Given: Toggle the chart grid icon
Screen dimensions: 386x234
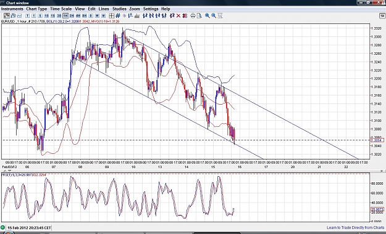Looking at the screenshot, I should [118, 16].
